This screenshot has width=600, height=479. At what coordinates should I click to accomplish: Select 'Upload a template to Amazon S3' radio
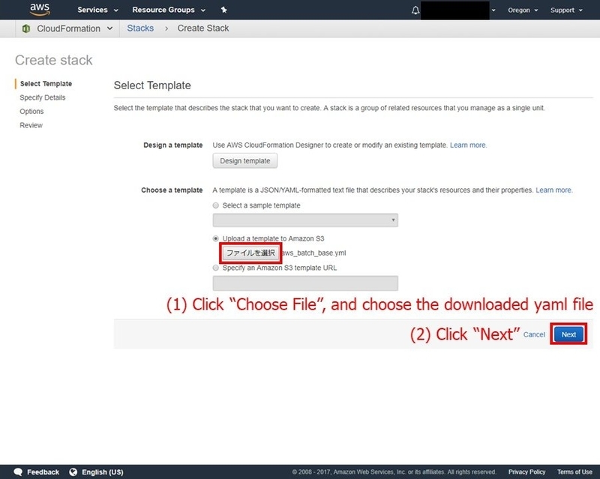point(216,238)
